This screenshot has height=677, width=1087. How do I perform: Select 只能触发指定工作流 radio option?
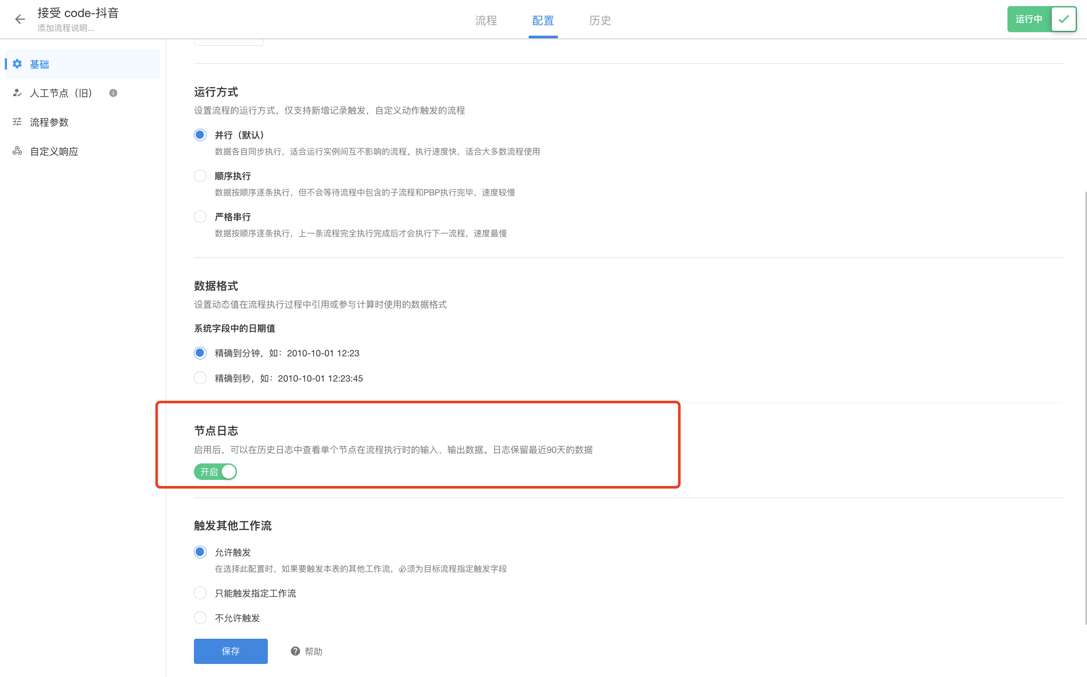[x=200, y=593]
